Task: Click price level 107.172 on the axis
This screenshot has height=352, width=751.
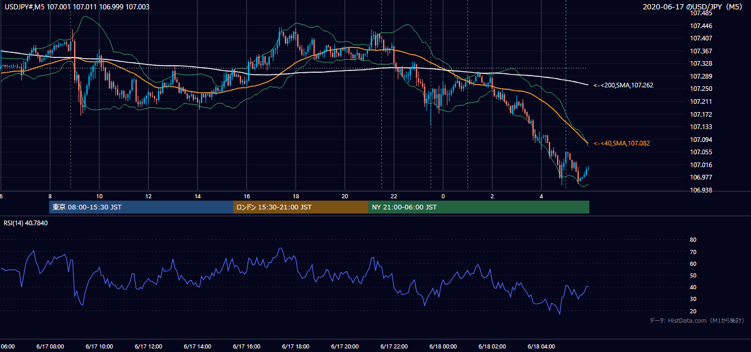Action: point(700,114)
